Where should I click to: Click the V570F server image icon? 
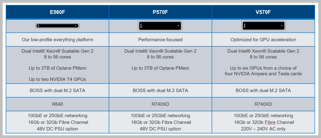coord(263,26)
